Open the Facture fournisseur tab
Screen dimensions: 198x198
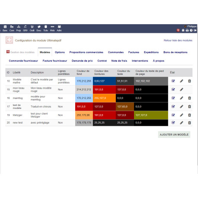[55, 61]
